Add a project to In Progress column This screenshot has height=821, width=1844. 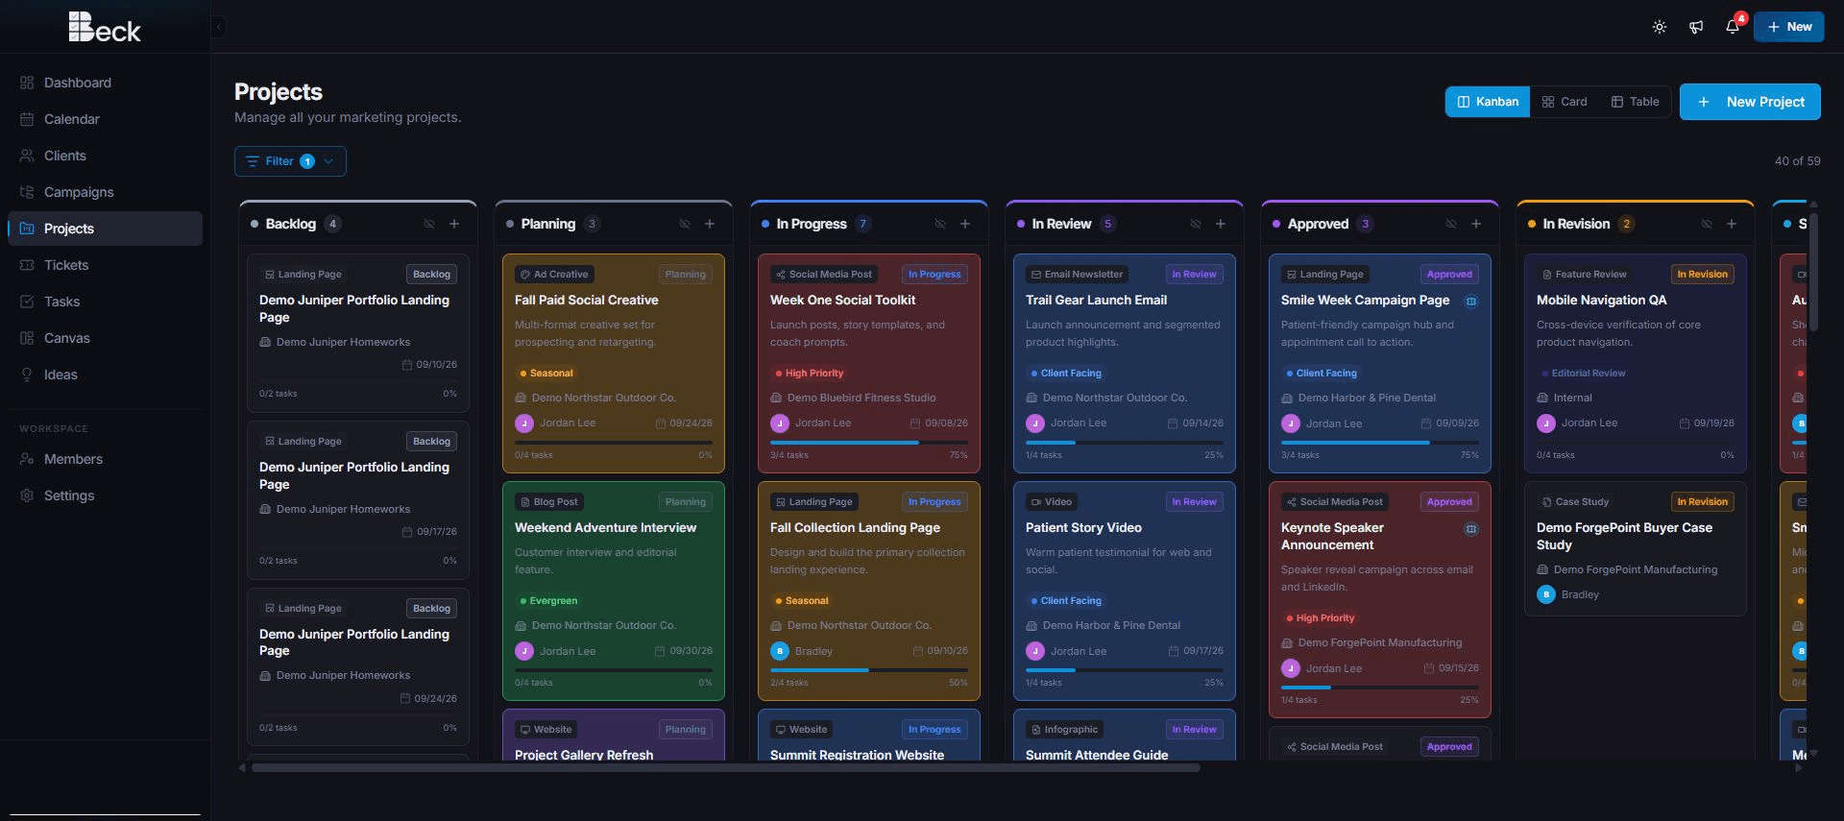(965, 224)
